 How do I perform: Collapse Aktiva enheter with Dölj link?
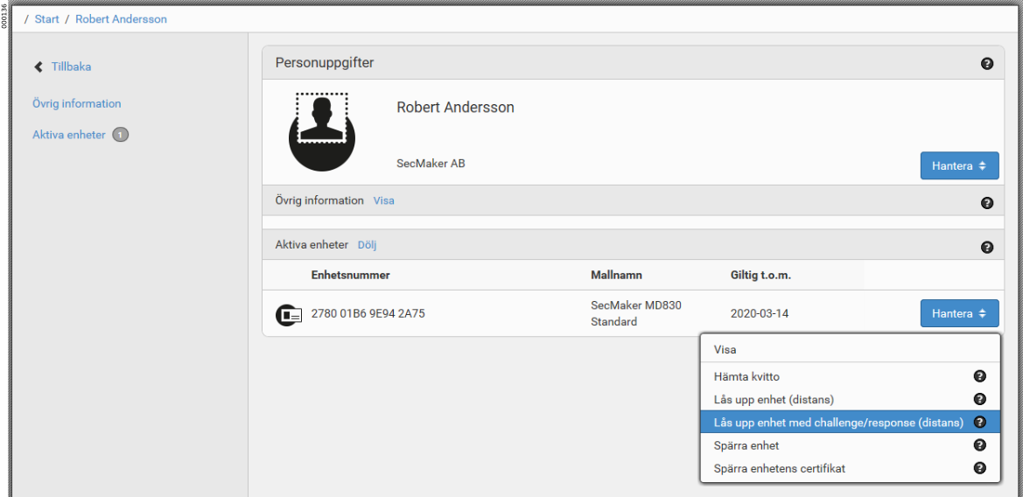click(367, 245)
